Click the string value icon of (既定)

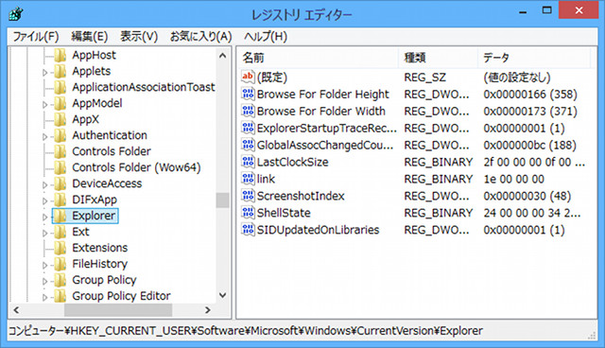pos(248,77)
